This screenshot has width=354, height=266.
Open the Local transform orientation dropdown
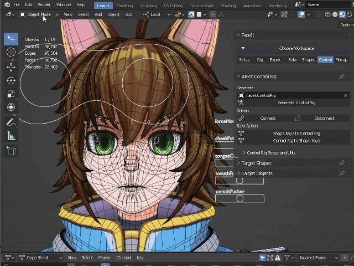157,14
